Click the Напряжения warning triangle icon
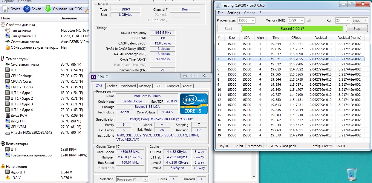Viewport: 372px width, 183px height. tap(3, 166)
